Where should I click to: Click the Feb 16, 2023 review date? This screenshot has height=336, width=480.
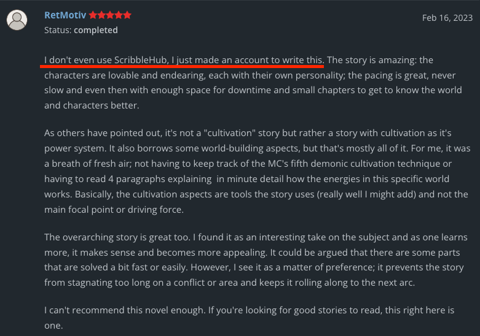[x=447, y=18]
